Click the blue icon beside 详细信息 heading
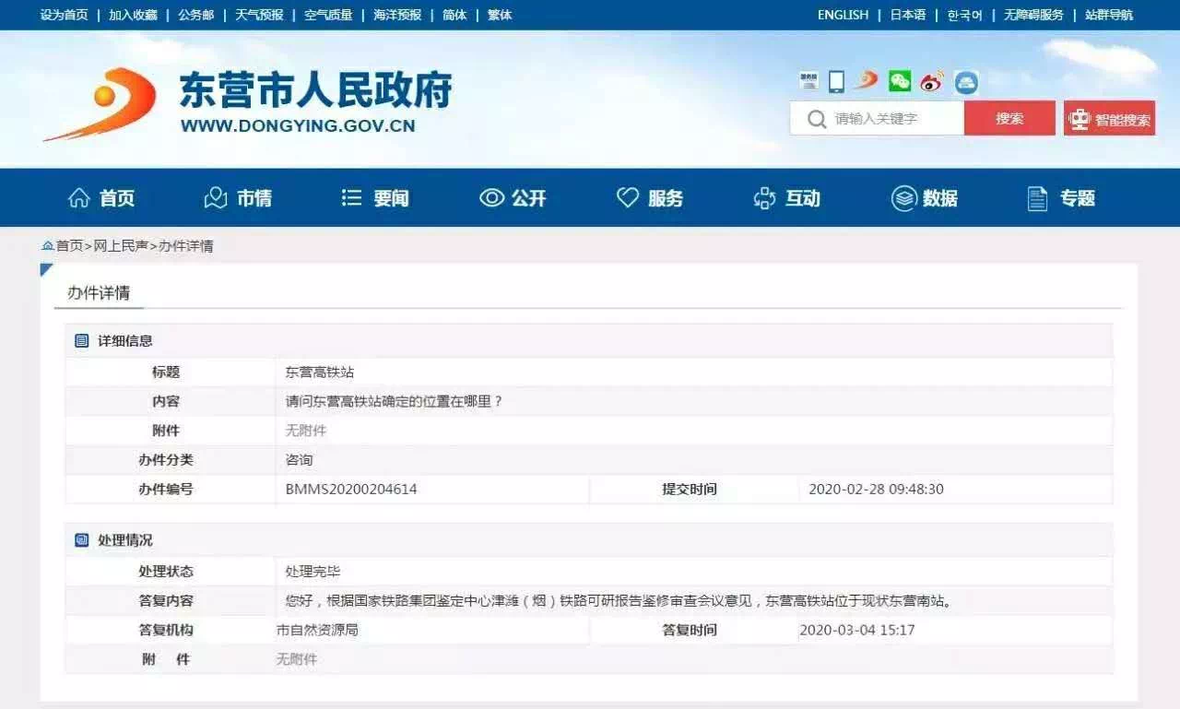Viewport: 1180px width, 709px height. [82, 341]
